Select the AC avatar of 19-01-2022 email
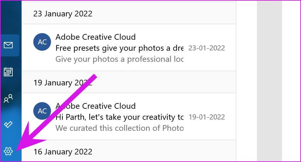Image resolution: width=301 pixels, height=162 pixels. point(42,111)
